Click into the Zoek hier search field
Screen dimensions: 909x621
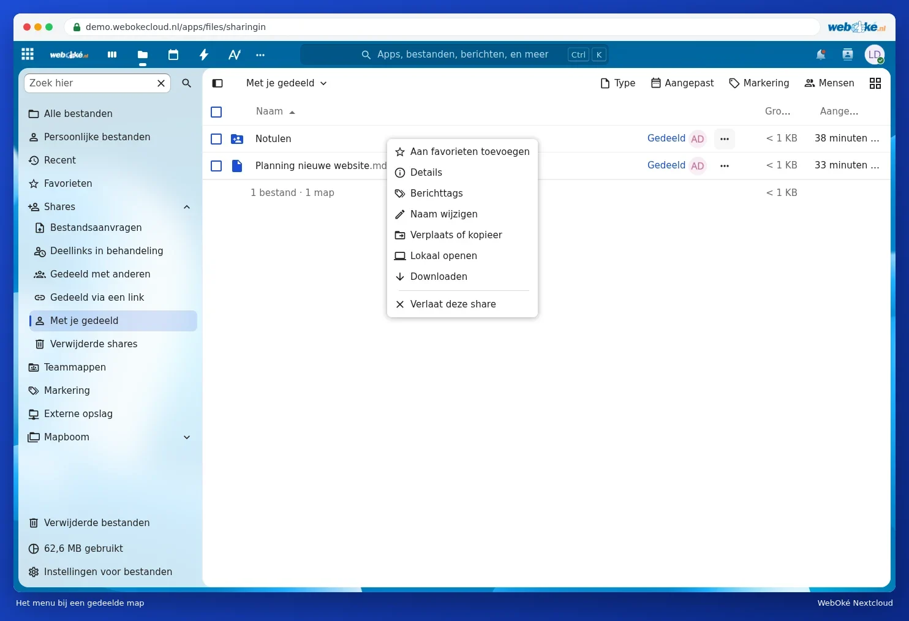click(91, 83)
